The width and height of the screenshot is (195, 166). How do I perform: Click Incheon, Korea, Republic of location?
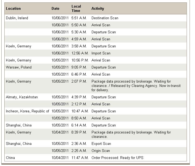[28, 111]
